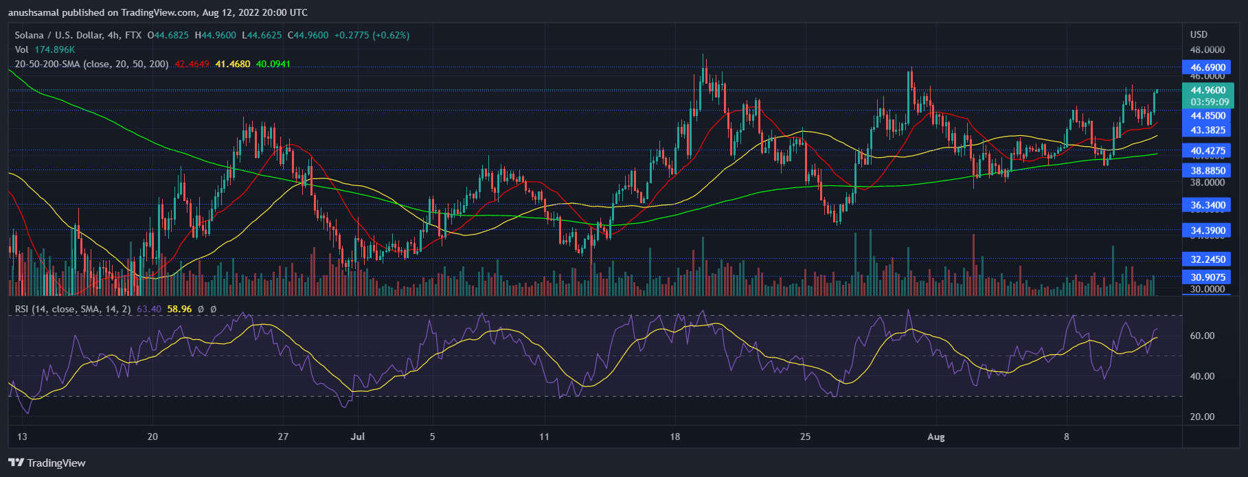
Task: Select the 20-50-200-SMA indicator legend
Action: [x=92, y=64]
